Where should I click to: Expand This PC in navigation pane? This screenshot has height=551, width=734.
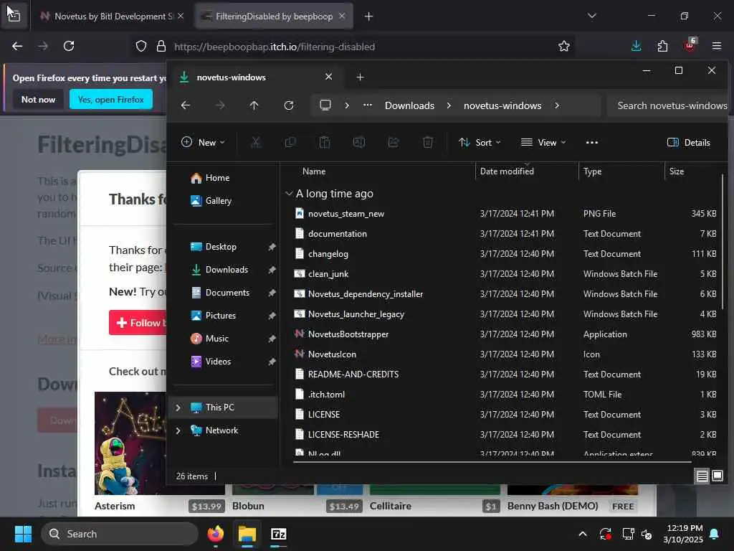click(178, 408)
